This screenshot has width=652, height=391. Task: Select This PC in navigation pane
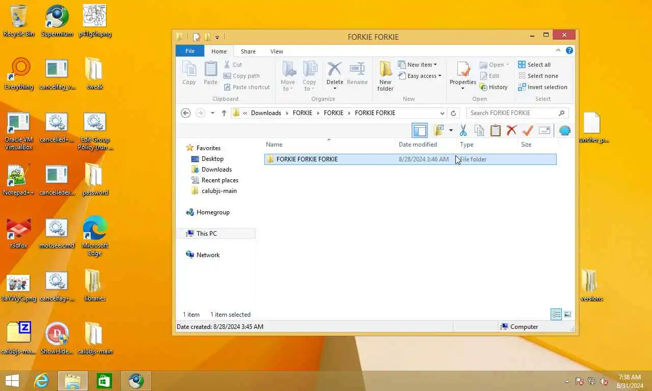(x=216, y=233)
